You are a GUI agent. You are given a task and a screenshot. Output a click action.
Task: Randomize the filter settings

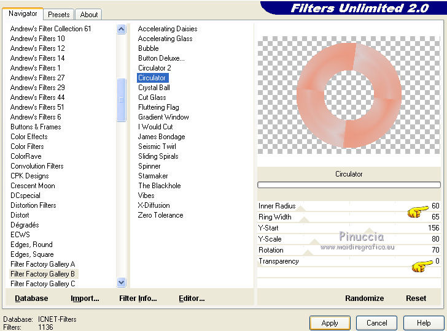coord(364,299)
